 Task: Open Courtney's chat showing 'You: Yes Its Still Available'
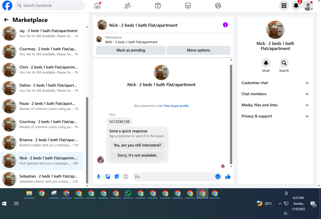[42, 52]
